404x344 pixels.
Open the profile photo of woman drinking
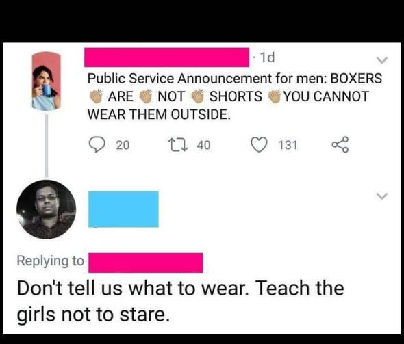coord(47,81)
